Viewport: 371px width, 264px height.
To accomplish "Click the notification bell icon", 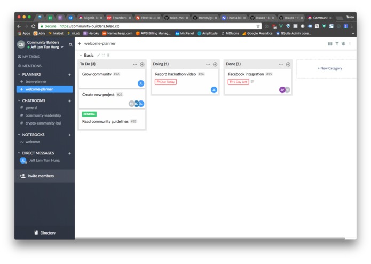I will point(343,44).
